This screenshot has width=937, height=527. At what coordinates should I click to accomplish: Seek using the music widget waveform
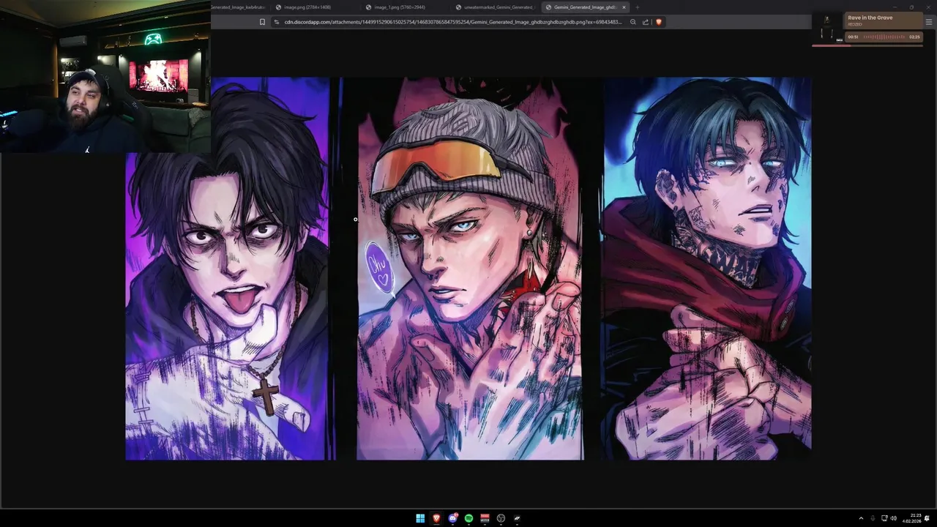click(884, 37)
